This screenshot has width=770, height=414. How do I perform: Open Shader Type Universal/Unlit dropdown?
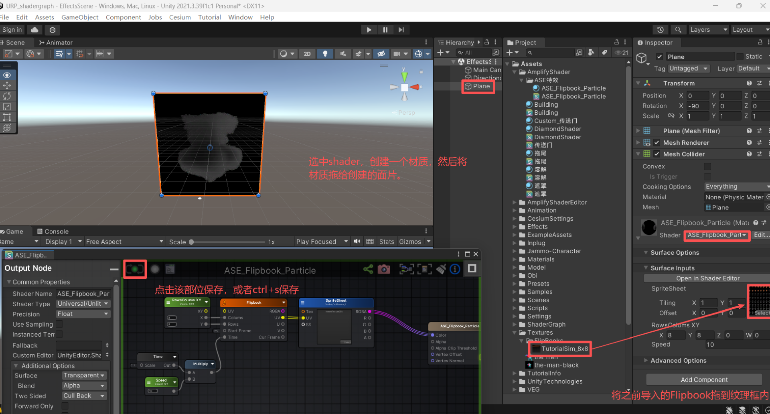83,304
